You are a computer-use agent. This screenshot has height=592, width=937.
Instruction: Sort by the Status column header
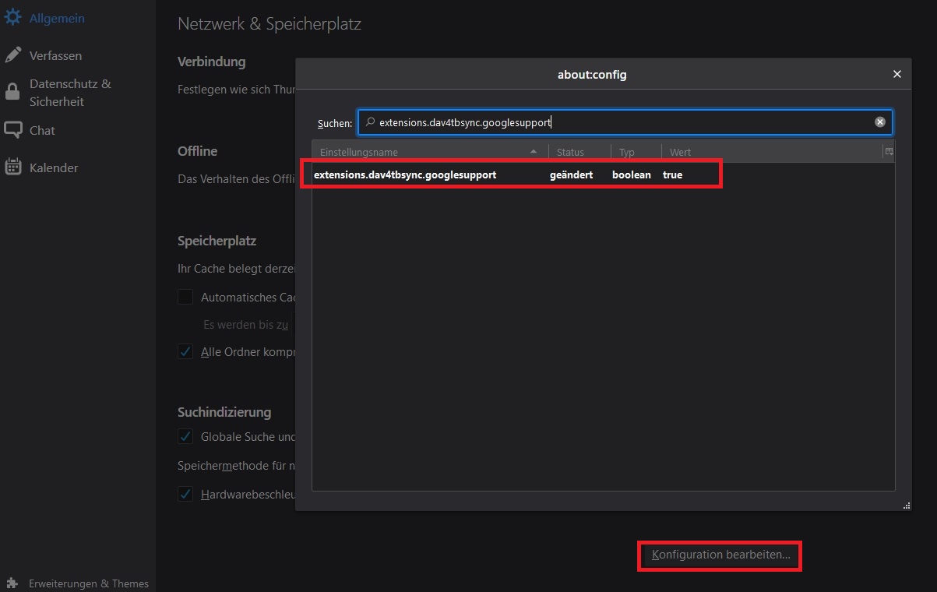pyautogui.click(x=579, y=152)
